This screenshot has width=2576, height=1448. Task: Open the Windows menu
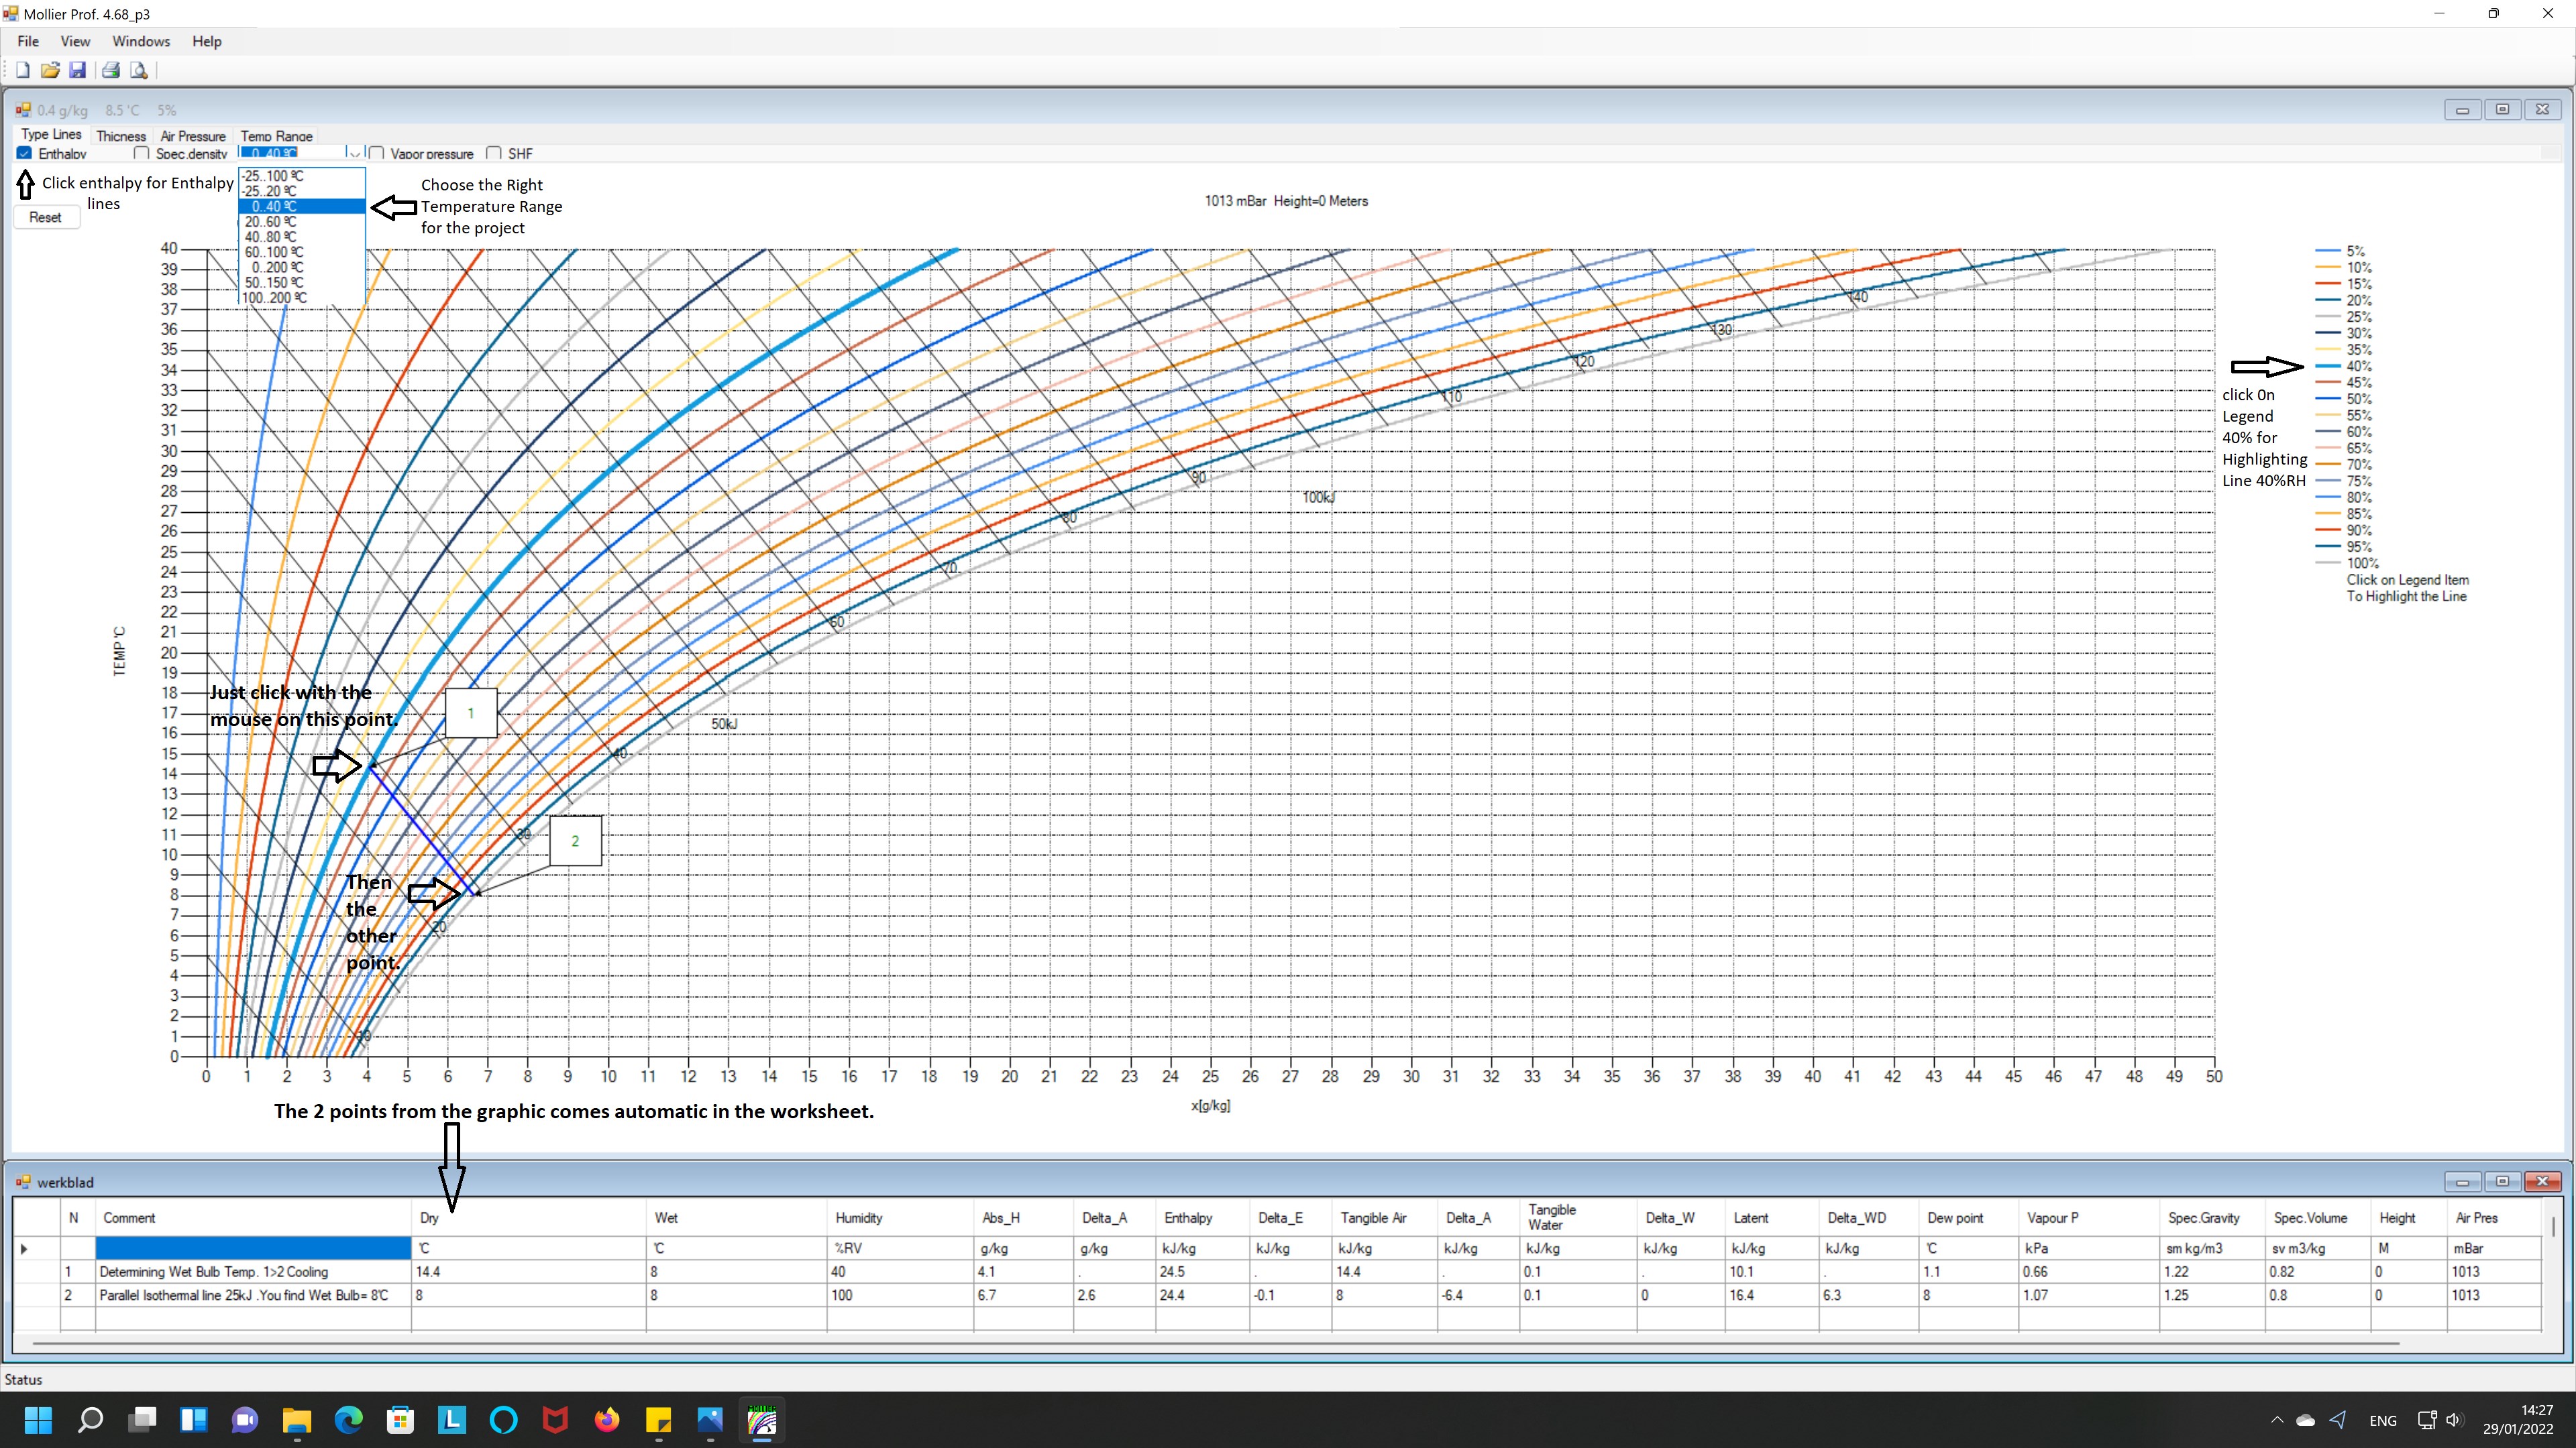coord(140,41)
